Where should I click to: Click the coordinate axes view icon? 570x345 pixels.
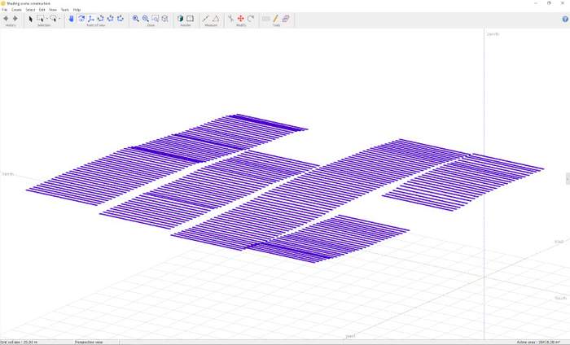pyautogui.click(x=91, y=19)
